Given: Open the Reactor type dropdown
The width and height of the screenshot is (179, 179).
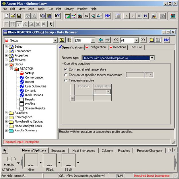Looking at the screenshot, I should tap(152, 58).
